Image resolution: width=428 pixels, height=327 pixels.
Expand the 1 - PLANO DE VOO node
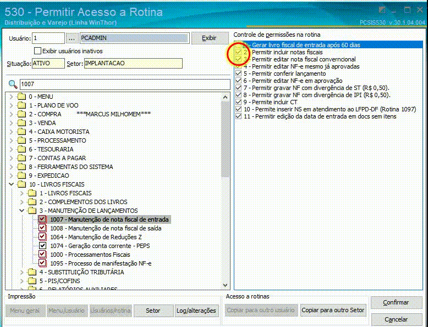[x=11, y=105]
